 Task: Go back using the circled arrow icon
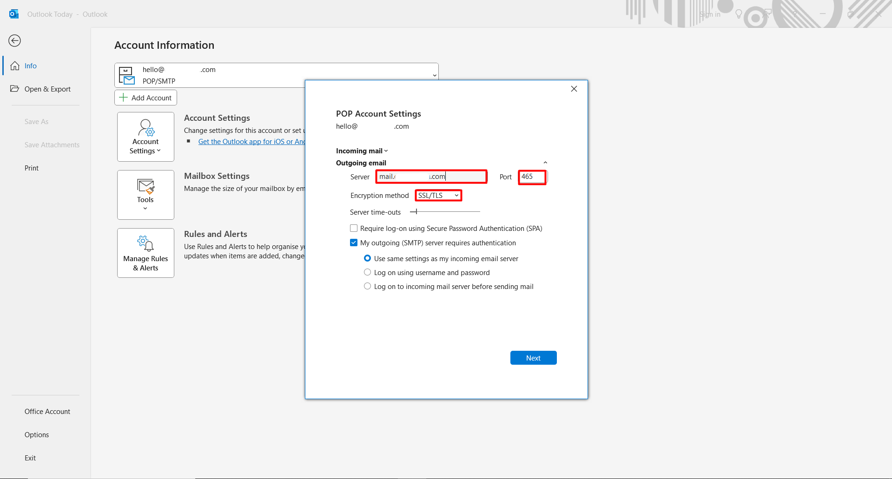tap(15, 41)
